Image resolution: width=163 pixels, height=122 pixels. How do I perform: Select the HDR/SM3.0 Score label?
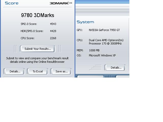click(32, 31)
